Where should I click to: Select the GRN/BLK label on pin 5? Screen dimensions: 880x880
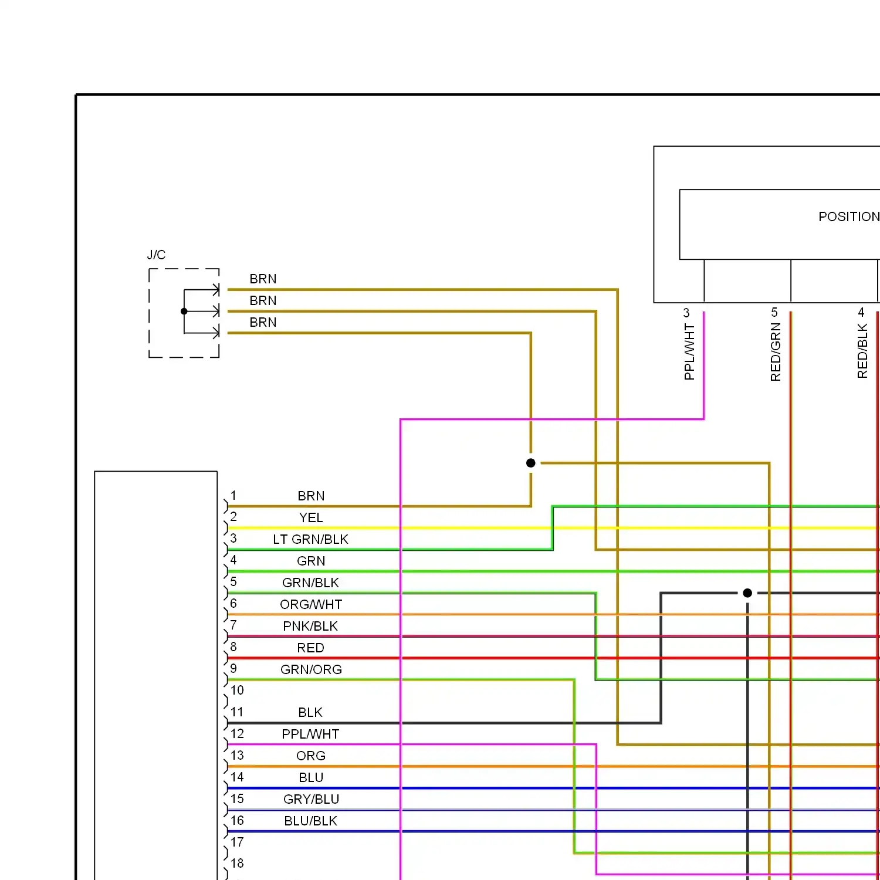point(311,583)
